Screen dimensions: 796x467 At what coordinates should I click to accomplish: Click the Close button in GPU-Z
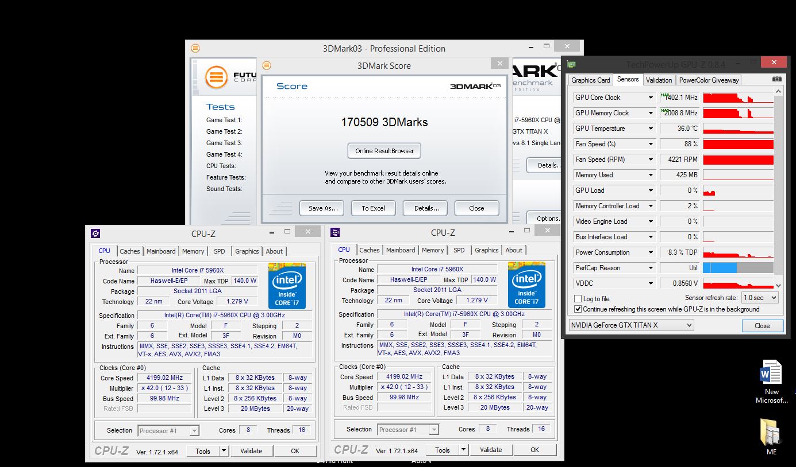point(762,325)
